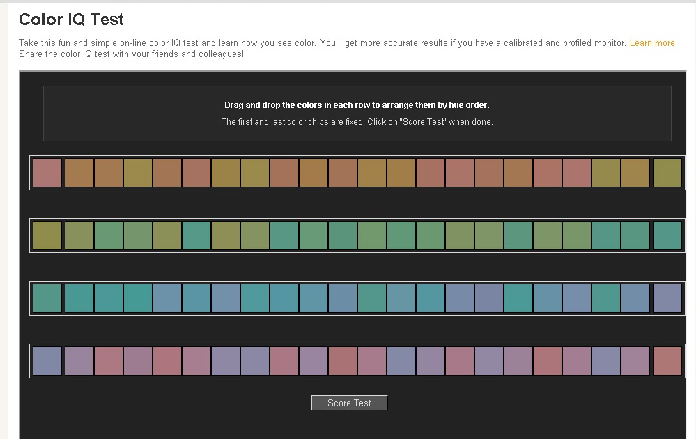Click the mauve chip ending the bottom row
696x439 pixels.
tap(667, 361)
